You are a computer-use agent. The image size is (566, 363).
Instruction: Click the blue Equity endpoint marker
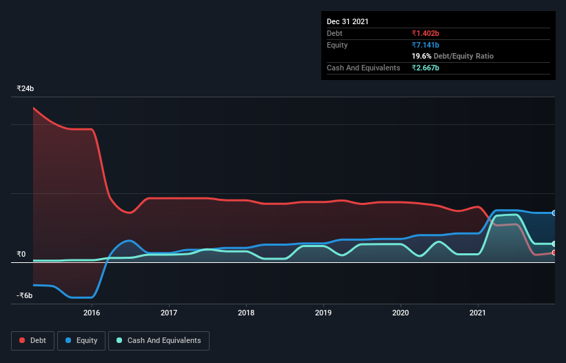554,213
